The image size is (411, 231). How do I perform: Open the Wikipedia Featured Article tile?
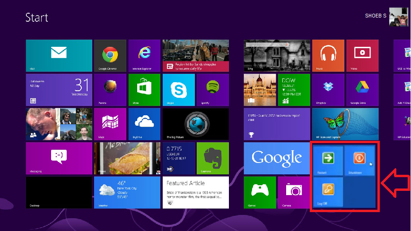195,192
